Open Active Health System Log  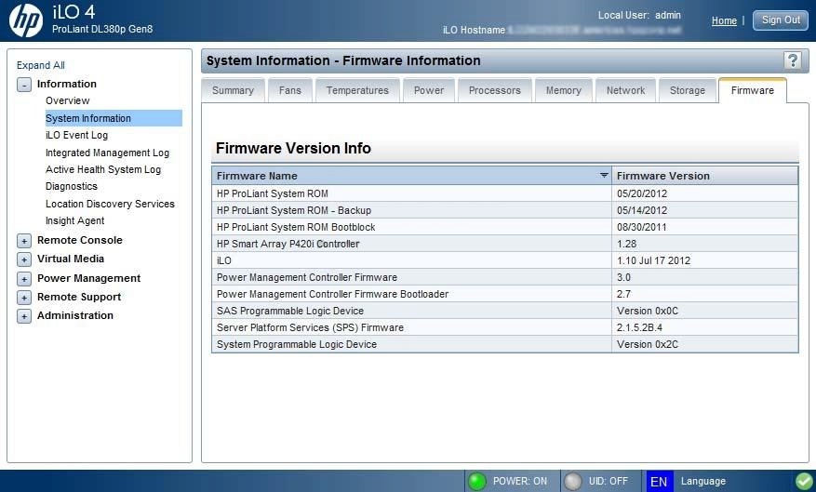pos(103,169)
